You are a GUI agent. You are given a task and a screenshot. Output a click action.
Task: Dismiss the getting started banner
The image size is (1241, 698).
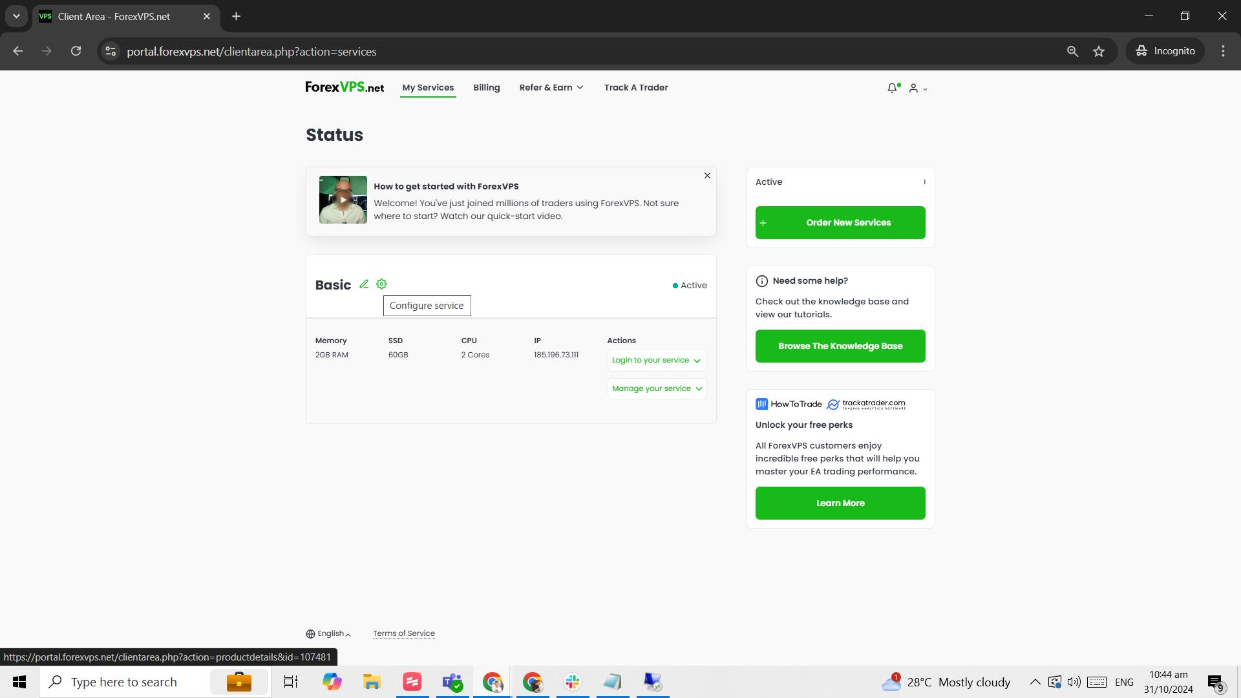707,176
